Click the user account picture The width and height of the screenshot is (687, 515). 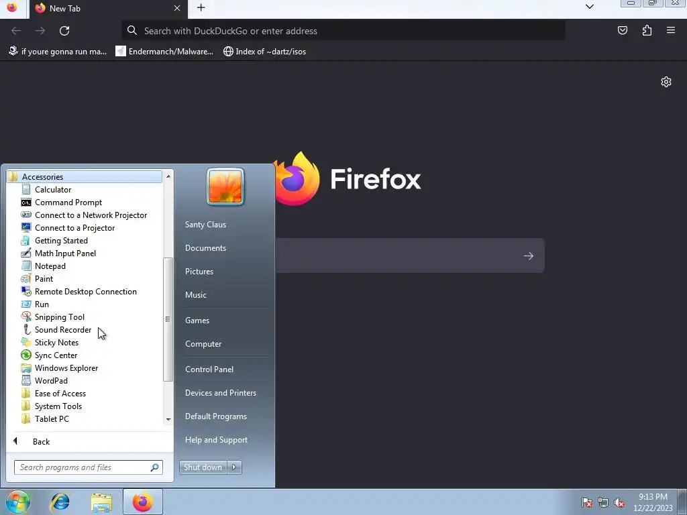point(225,186)
